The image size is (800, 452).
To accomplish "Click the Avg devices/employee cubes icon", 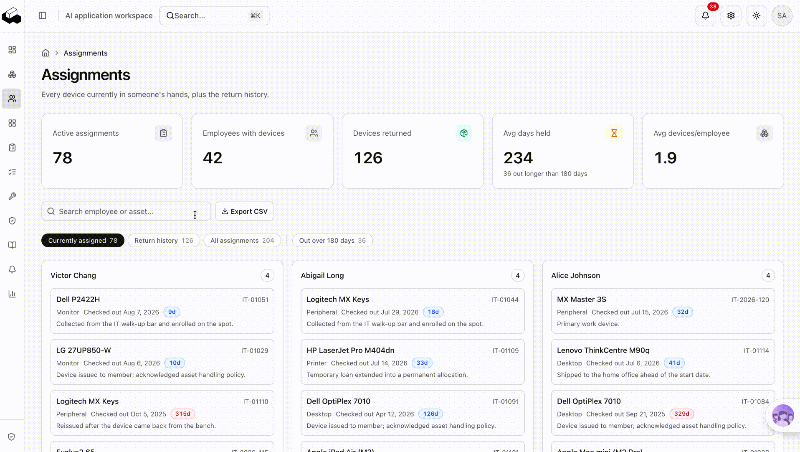I will pyautogui.click(x=765, y=133).
